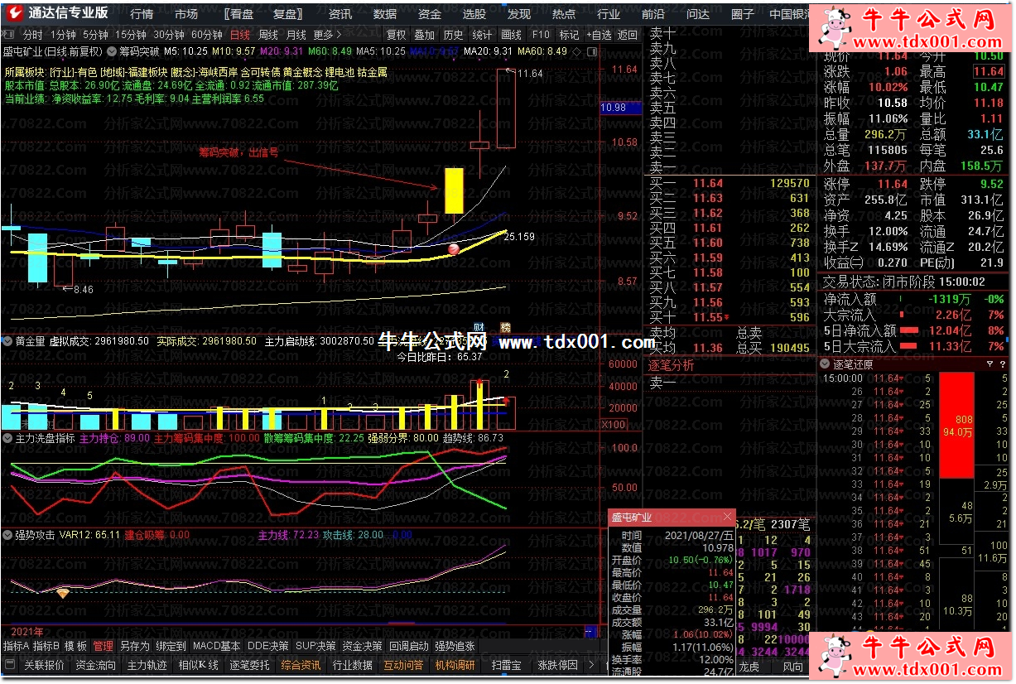Click the yellow 筹码突破 signal candle
Viewport: 1016px width, 684px height.
coord(454,190)
